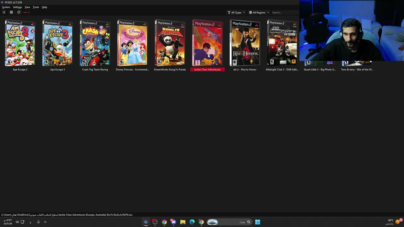Open the Chrome icon next to OBS

(164, 222)
